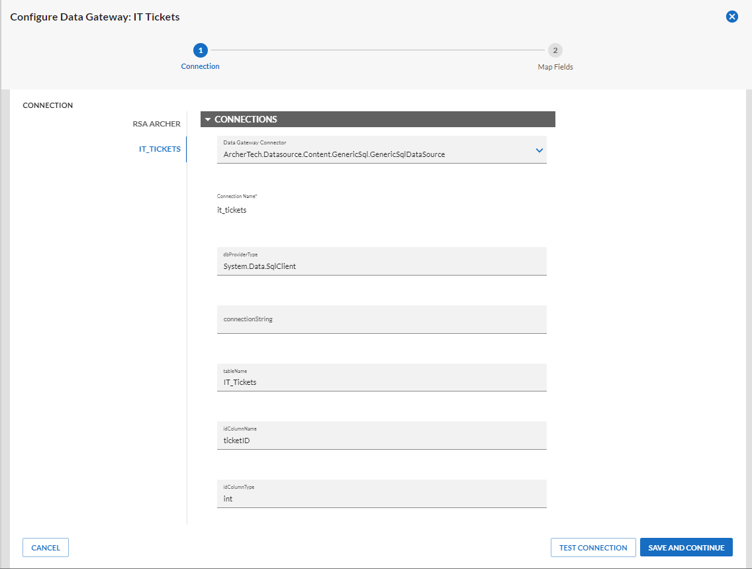Collapse the CONNECTIONS section triangle
Screen dimensions: 752x569
(x=208, y=119)
